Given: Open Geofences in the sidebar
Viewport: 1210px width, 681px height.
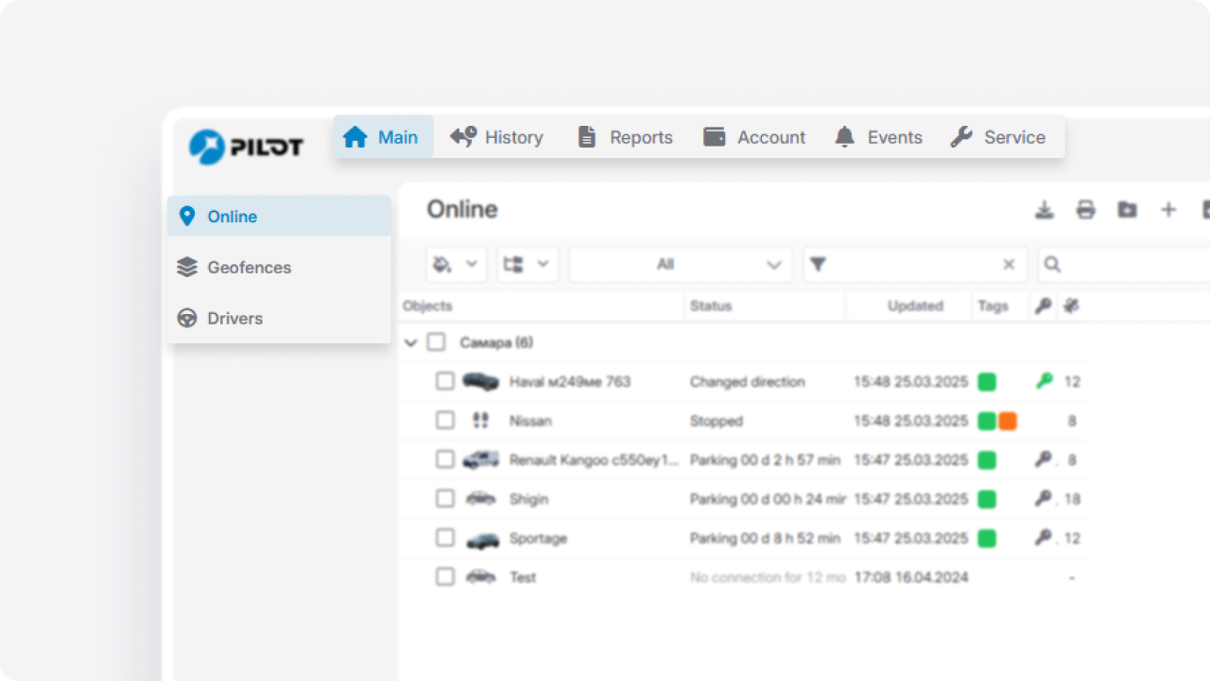Looking at the screenshot, I should point(249,268).
